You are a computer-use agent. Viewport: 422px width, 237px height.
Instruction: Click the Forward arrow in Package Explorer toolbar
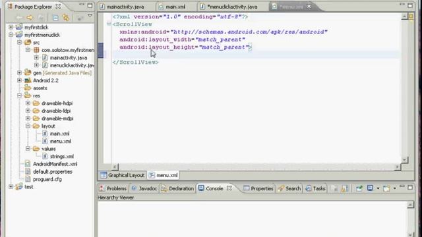[x=30, y=18]
